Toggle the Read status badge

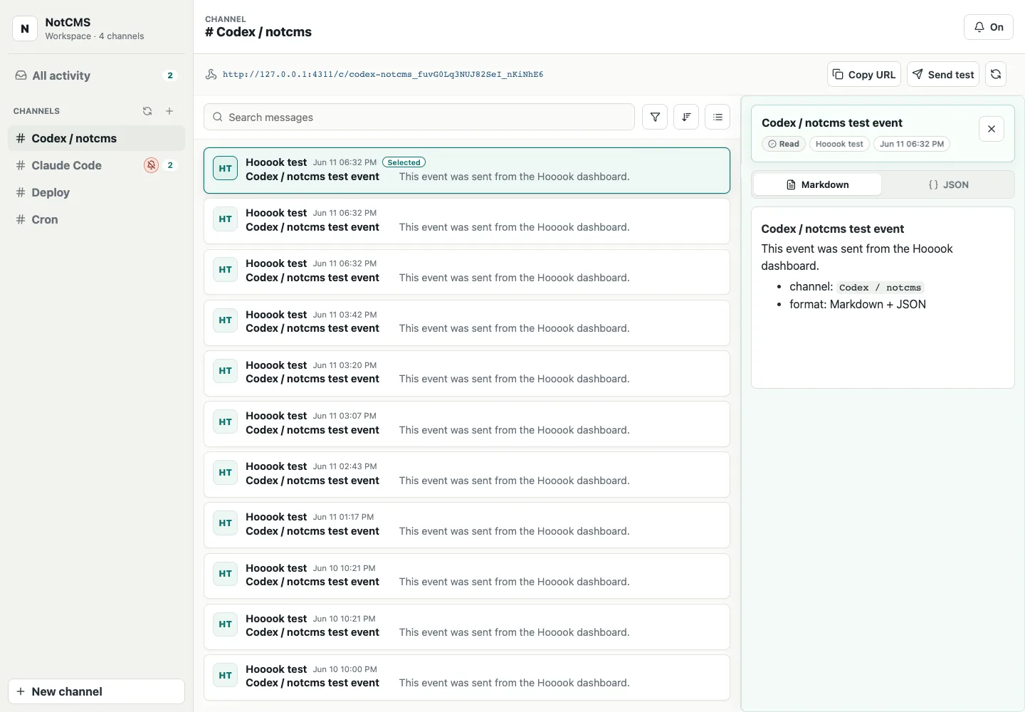tap(784, 144)
